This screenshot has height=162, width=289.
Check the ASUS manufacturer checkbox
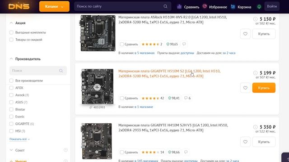pyautogui.click(x=11, y=102)
